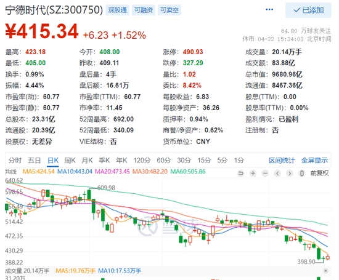Close the volume panel with X icon

(x=326, y=271)
